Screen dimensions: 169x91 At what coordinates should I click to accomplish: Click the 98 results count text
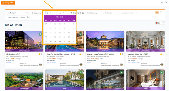coord(8,29)
